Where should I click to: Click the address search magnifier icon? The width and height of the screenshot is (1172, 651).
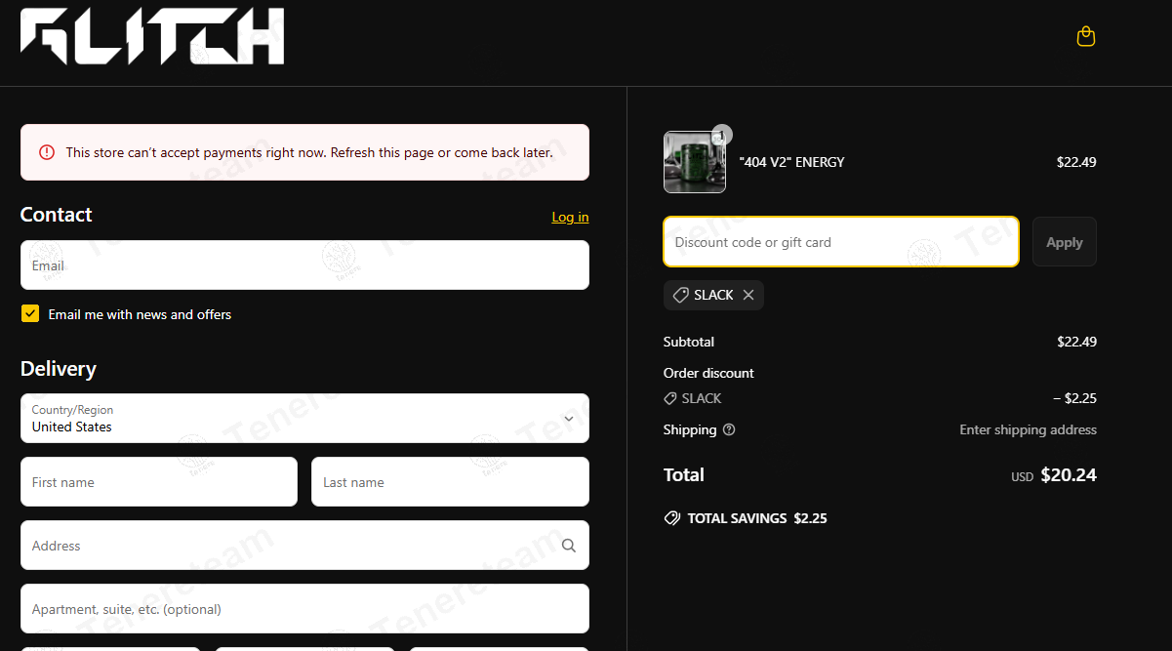click(x=569, y=546)
